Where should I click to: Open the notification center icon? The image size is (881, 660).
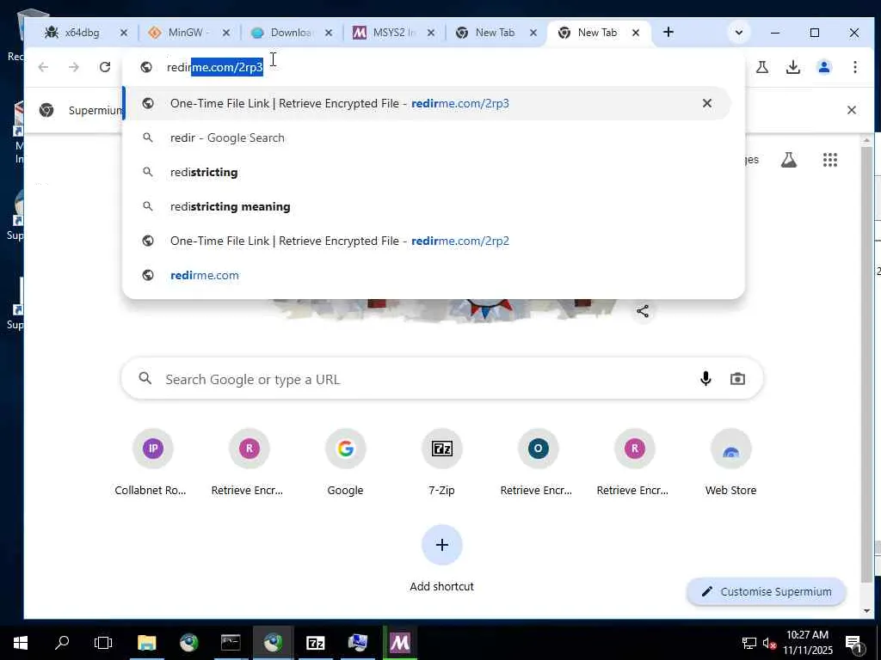[853, 644]
